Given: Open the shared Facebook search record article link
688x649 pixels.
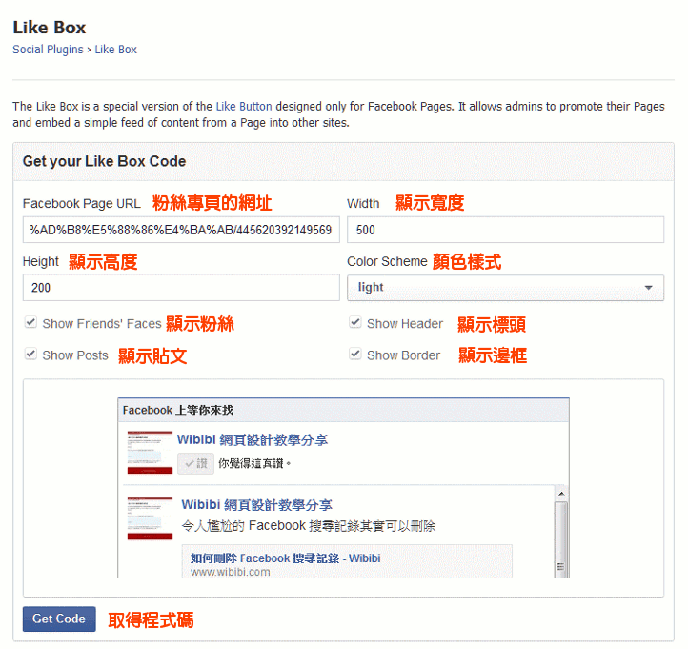Looking at the screenshot, I should point(285,558).
